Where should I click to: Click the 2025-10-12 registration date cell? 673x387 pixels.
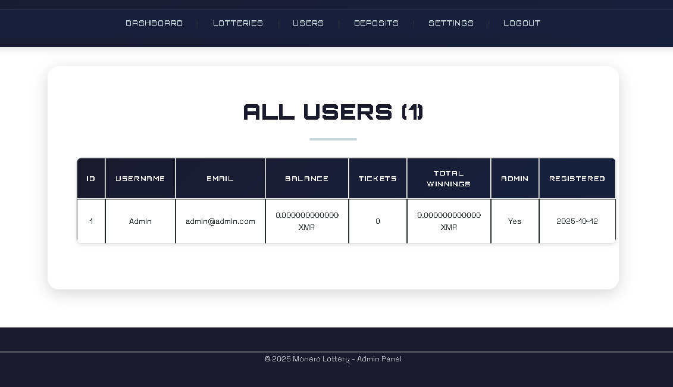tap(577, 221)
